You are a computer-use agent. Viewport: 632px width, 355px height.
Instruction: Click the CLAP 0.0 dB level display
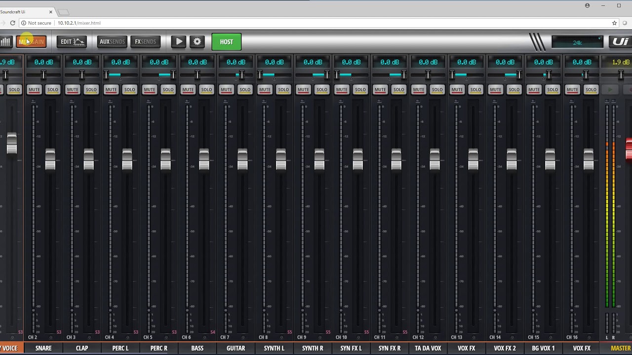(82, 62)
